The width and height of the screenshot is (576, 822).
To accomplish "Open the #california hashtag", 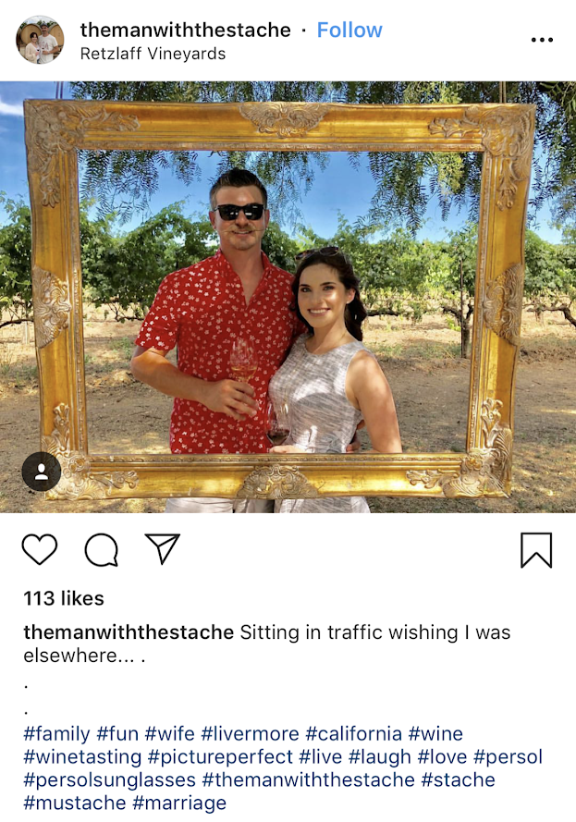I will [x=354, y=733].
